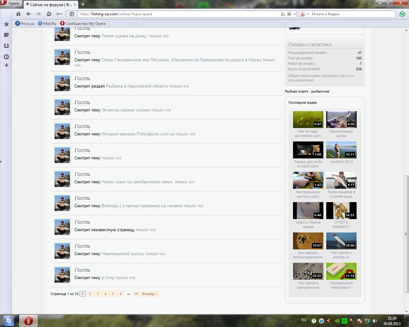Screen dimensions: 409x327
Task: Open the address bar history dropdown arrow
Action: coord(295,14)
